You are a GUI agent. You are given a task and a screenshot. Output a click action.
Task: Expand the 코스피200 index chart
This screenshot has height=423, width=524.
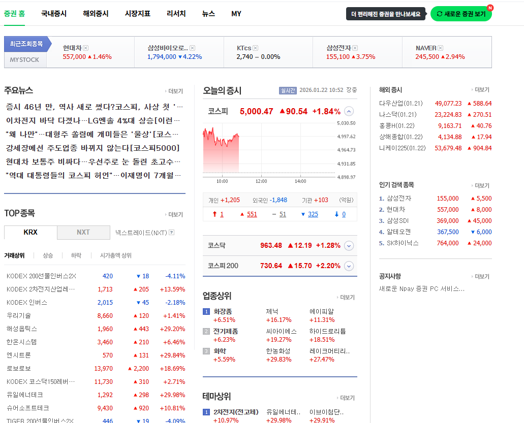pyautogui.click(x=349, y=266)
